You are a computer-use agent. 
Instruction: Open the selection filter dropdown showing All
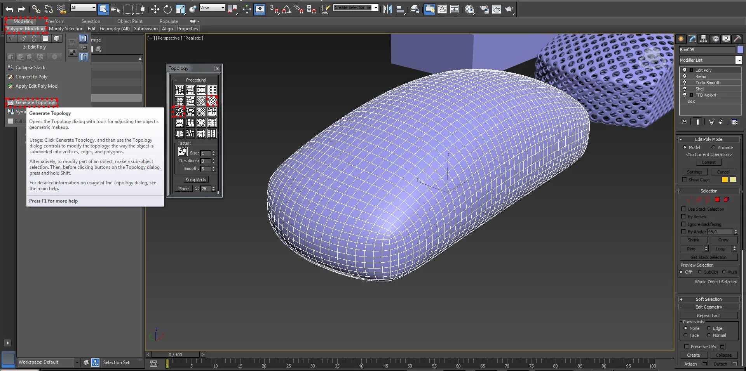point(94,7)
